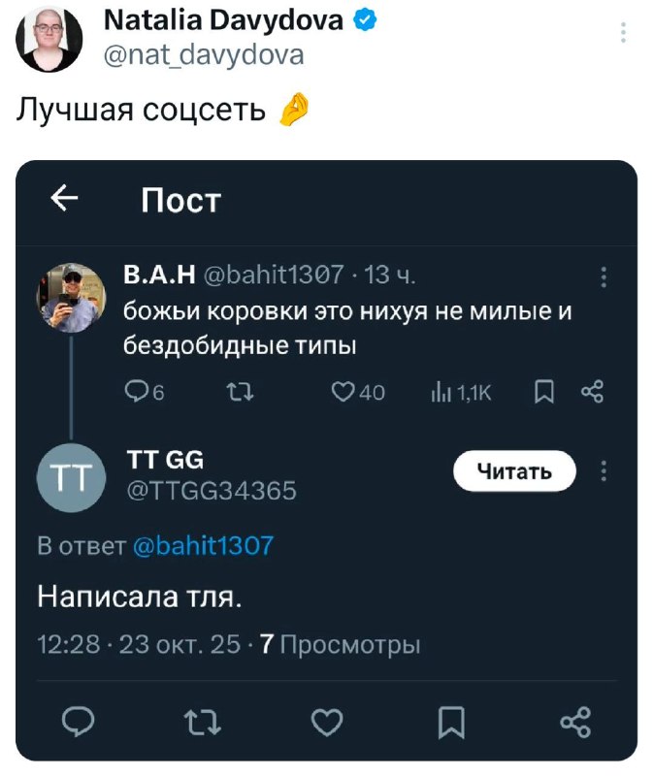Like the TT GG reply

tap(327, 722)
